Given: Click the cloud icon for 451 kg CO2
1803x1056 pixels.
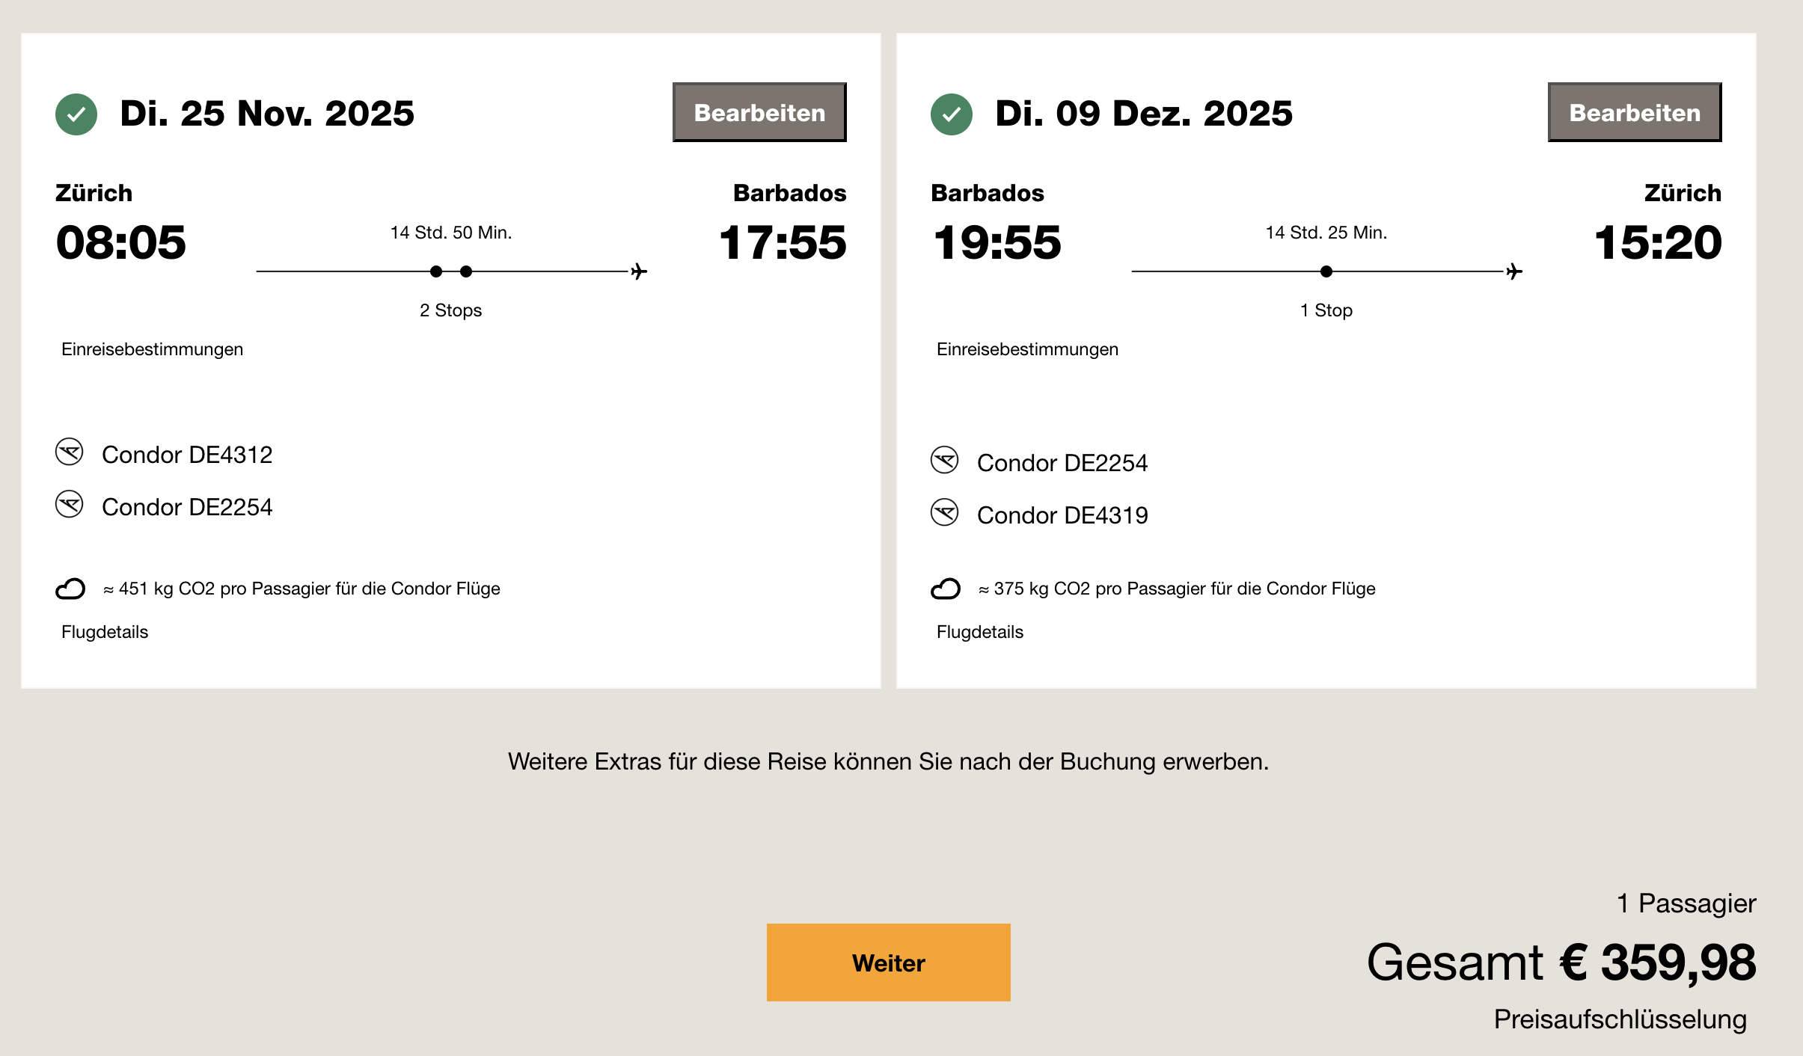Looking at the screenshot, I should click(70, 589).
